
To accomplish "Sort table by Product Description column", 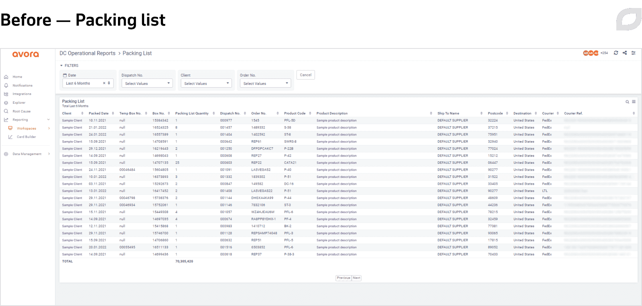I will click(431, 113).
